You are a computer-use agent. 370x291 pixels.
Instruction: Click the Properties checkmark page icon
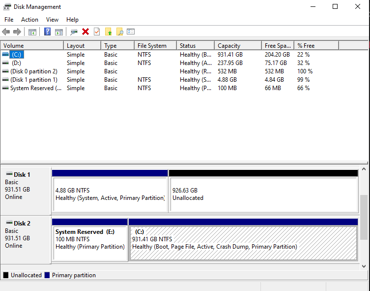coord(97,32)
